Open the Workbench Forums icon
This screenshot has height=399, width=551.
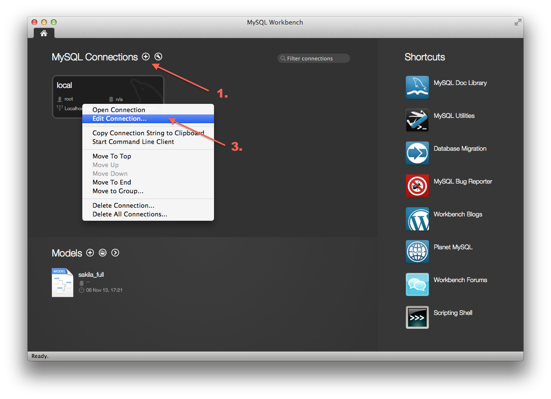tap(417, 285)
